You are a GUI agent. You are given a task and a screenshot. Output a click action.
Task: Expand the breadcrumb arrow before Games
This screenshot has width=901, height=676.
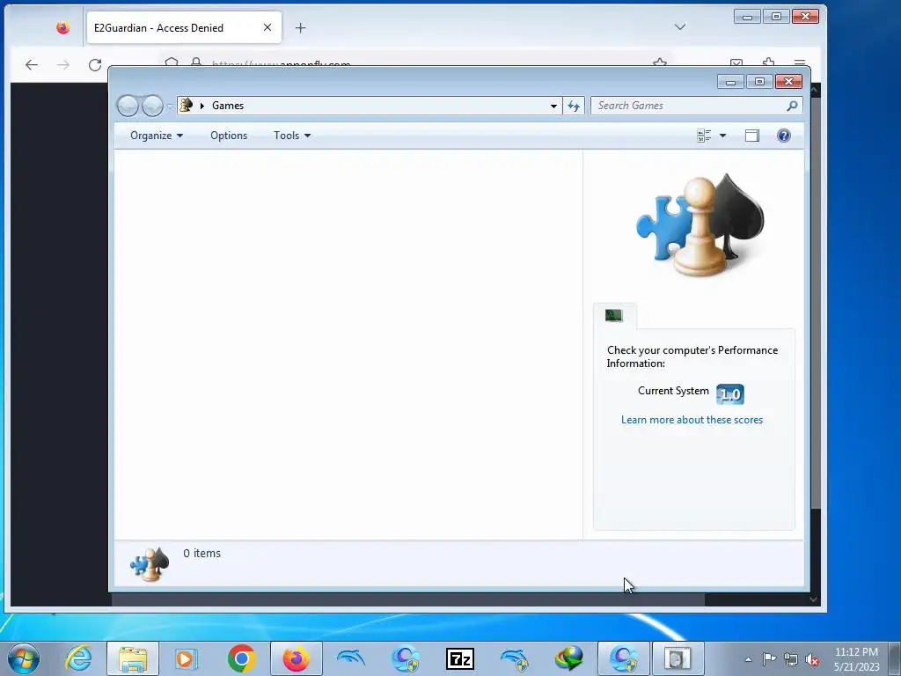pyautogui.click(x=201, y=106)
